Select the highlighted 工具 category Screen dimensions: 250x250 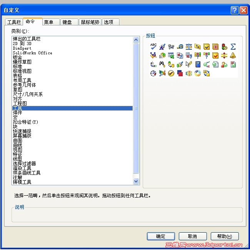pos(72,108)
